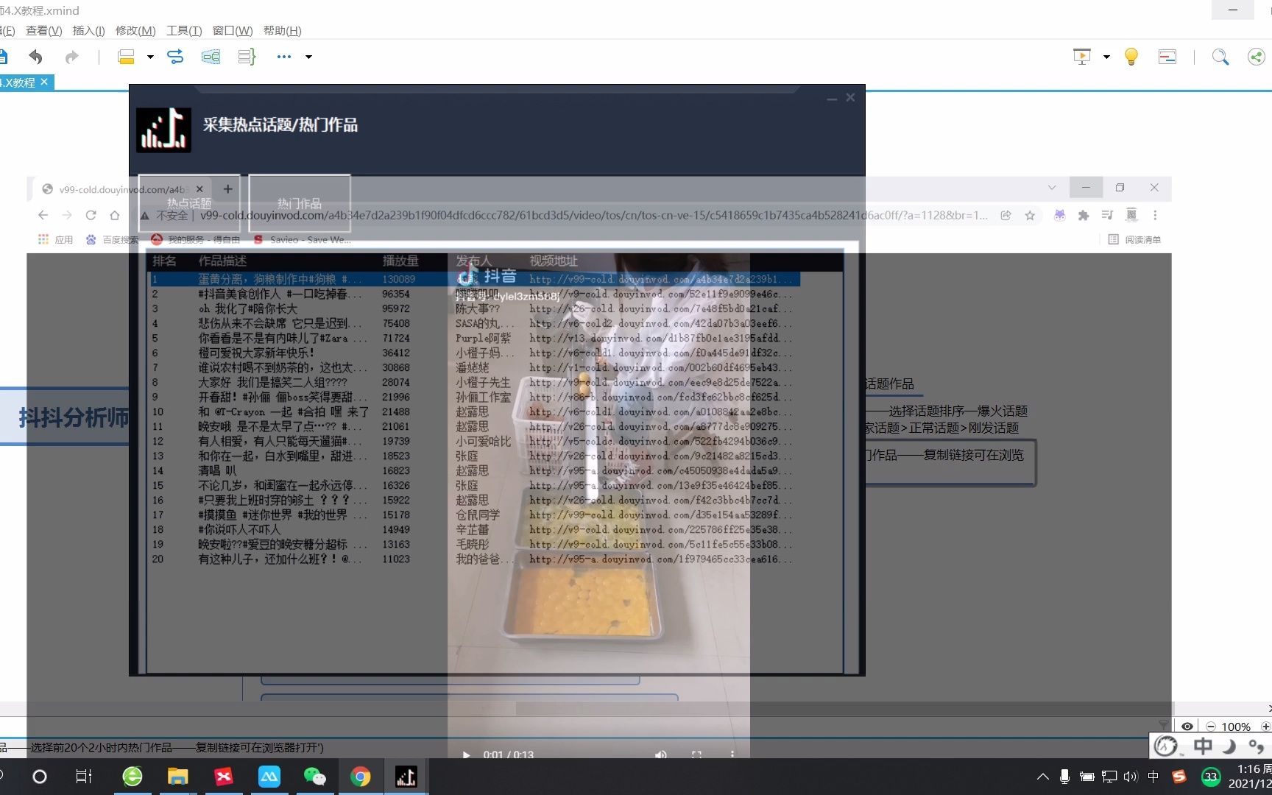1272x795 pixels.
Task: Click the relationship icon in XMind toolbar
Action: 175,57
